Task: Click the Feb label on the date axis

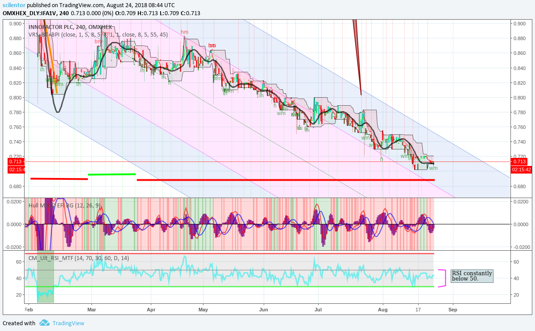Action: click(x=29, y=310)
